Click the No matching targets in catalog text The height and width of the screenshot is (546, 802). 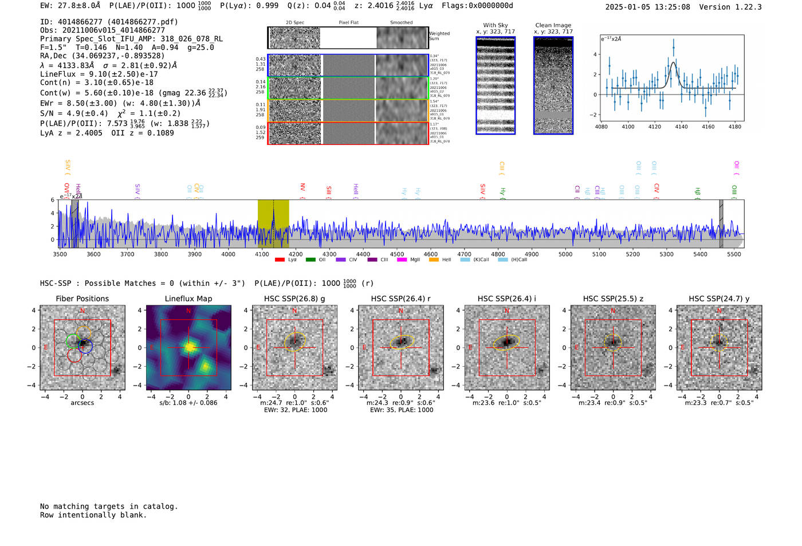tap(109, 506)
